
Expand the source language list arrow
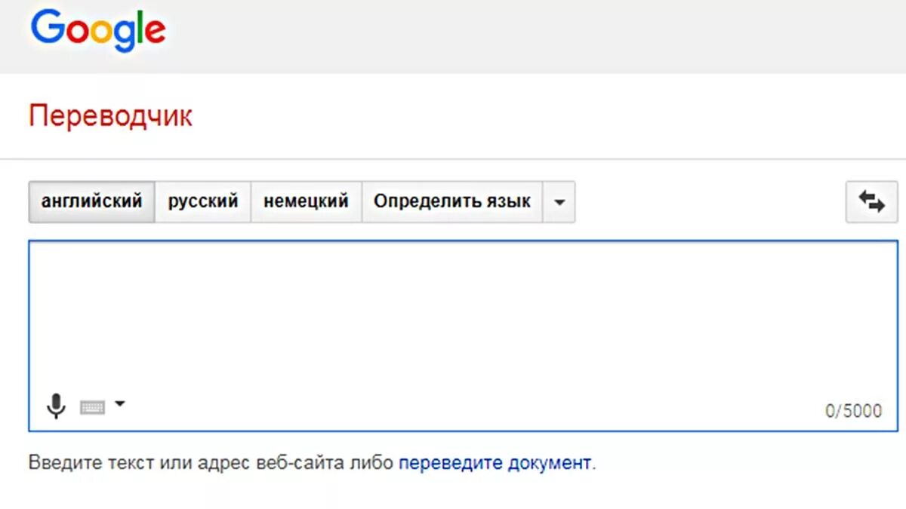tap(559, 202)
